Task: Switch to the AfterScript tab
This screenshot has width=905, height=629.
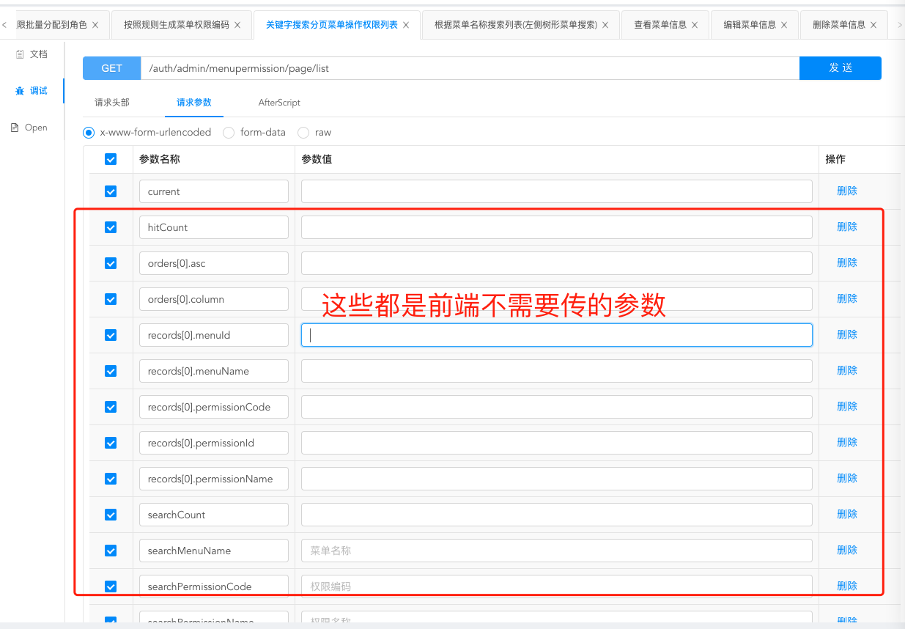Action: [279, 103]
